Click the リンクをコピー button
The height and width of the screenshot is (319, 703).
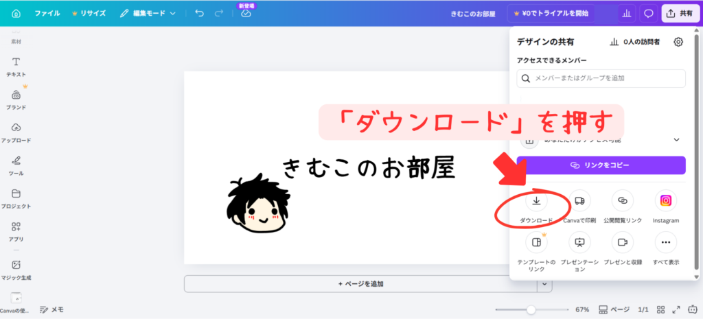point(601,165)
